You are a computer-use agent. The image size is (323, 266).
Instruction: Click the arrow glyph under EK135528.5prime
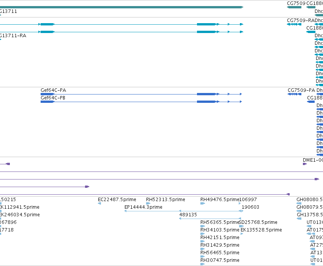pyautogui.click(x=242, y=234)
